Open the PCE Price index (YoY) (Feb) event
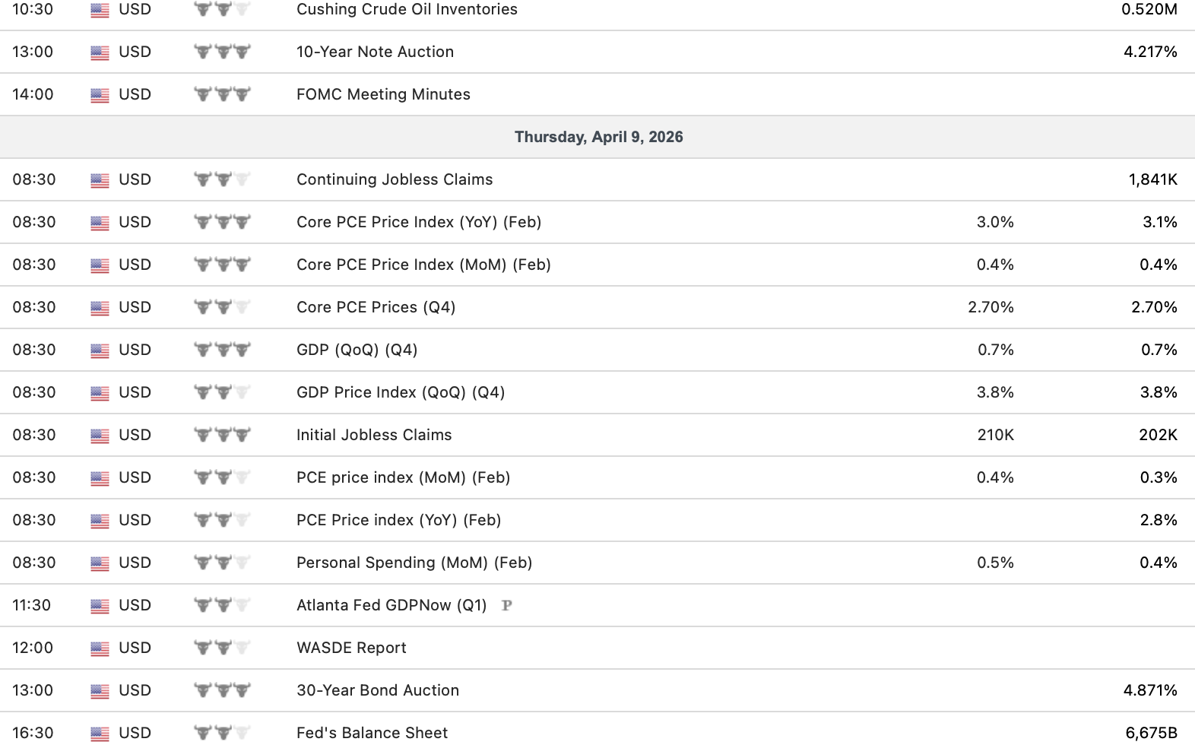1195x745 pixels. click(x=398, y=520)
